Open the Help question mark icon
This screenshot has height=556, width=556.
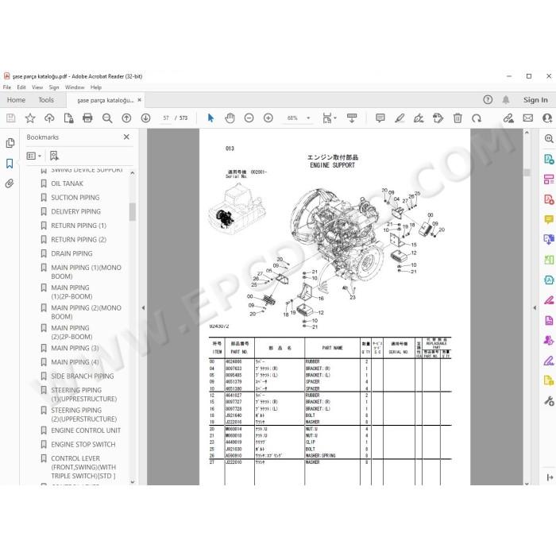[x=488, y=100]
